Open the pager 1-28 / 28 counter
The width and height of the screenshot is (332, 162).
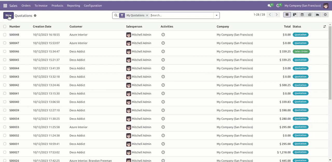tap(259, 15)
